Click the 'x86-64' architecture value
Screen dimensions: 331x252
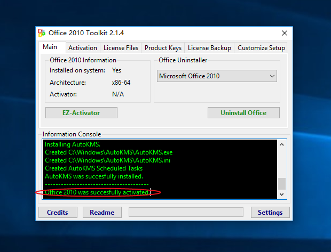[x=121, y=83]
